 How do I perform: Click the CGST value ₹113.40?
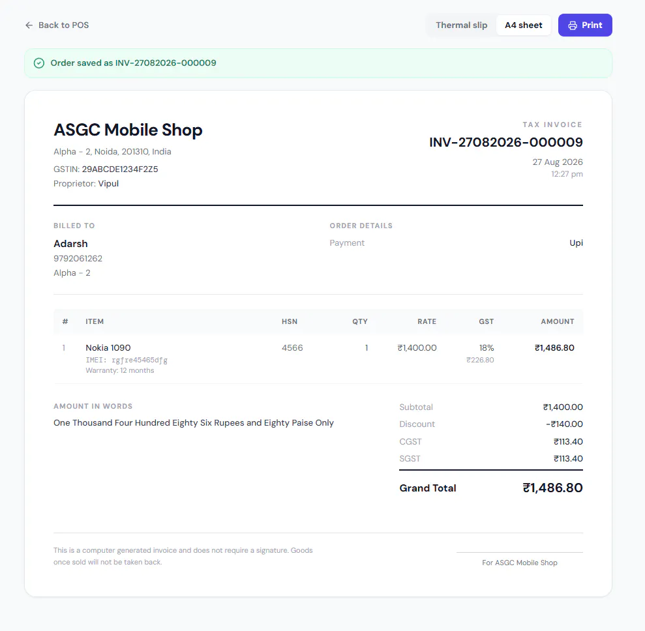pyautogui.click(x=568, y=441)
